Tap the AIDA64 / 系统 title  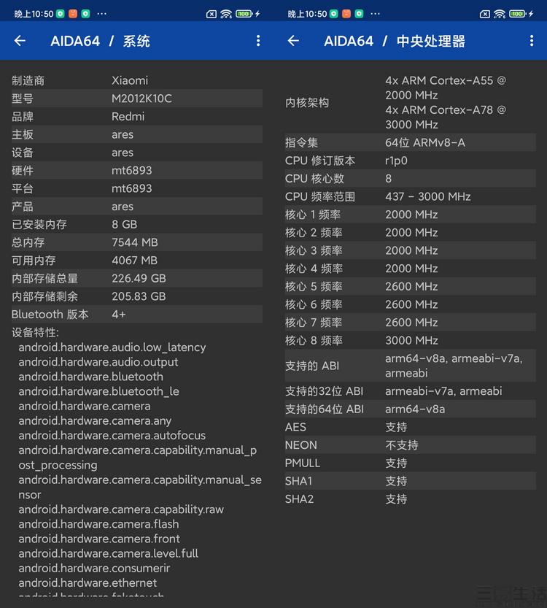coord(100,41)
